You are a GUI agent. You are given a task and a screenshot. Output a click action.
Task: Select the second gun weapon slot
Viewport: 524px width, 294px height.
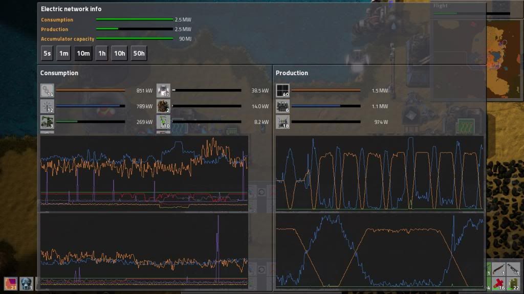click(513, 269)
